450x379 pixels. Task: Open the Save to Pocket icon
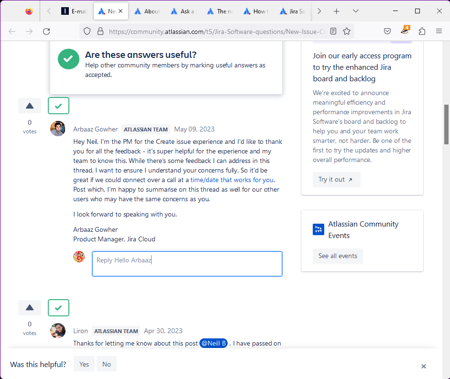(x=387, y=31)
